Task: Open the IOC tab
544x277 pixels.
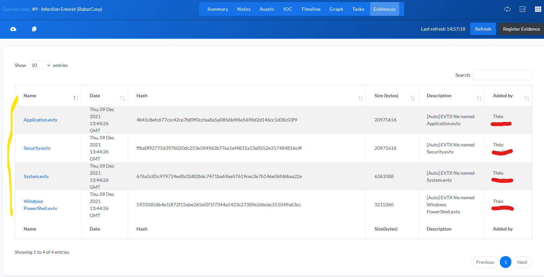Action: coord(288,9)
